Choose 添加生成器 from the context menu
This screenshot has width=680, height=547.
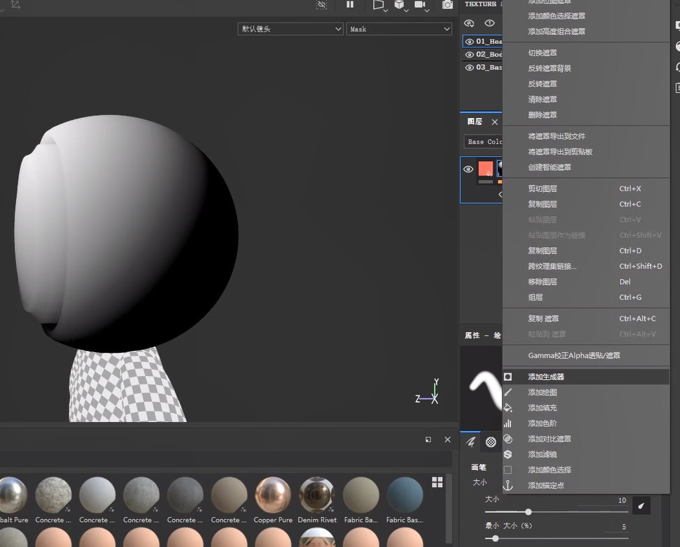586,377
